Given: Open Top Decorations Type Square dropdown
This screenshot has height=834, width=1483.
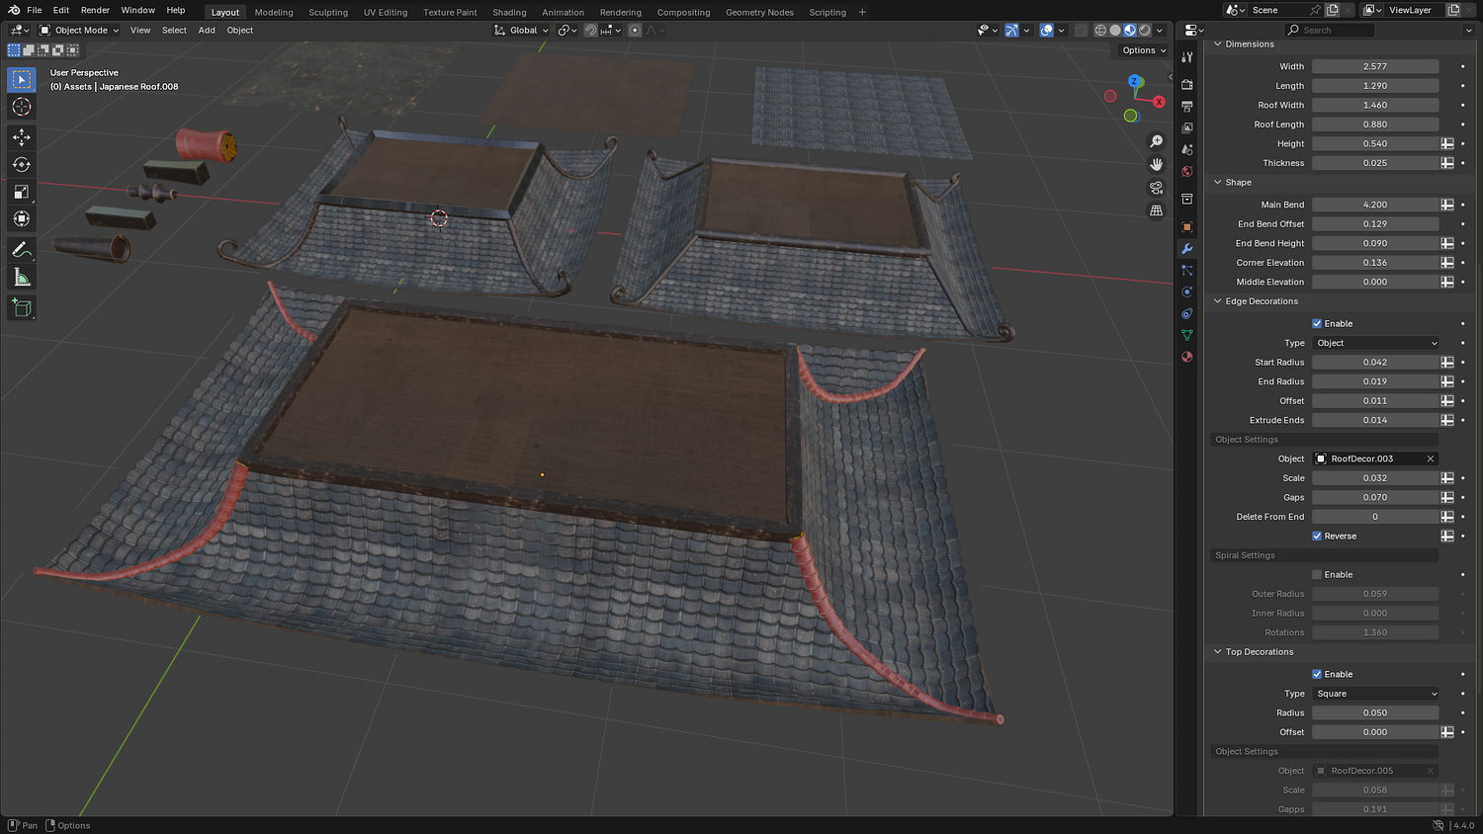Looking at the screenshot, I should point(1375,695).
